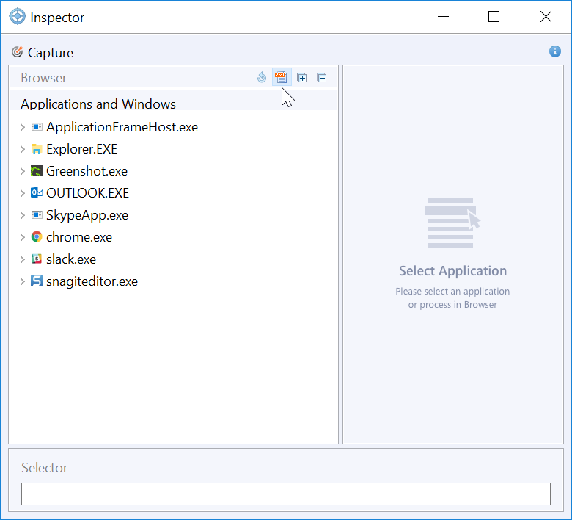Click the chrome.exe icon
Image resolution: width=572 pixels, height=520 pixels.
point(37,236)
